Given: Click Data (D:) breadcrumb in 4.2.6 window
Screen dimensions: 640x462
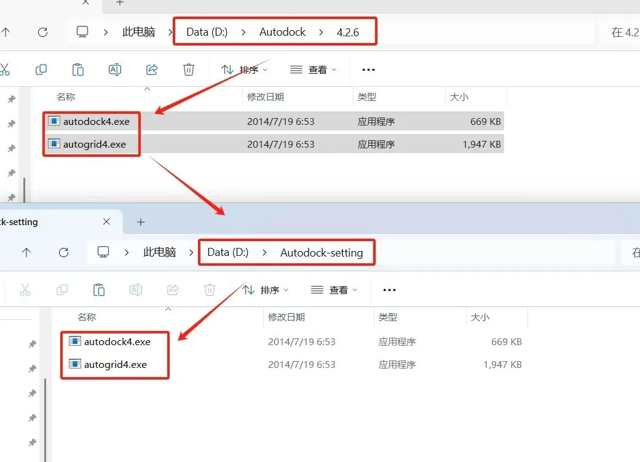Looking at the screenshot, I should (207, 32).
